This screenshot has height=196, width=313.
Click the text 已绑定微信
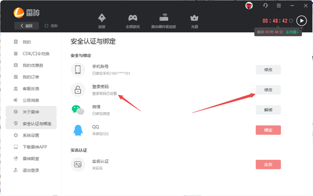pyautogui.click(x=101, y=114)
